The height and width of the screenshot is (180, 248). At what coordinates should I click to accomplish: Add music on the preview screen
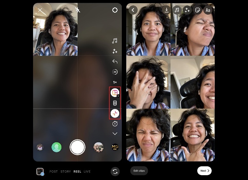[x=177, y=10]
